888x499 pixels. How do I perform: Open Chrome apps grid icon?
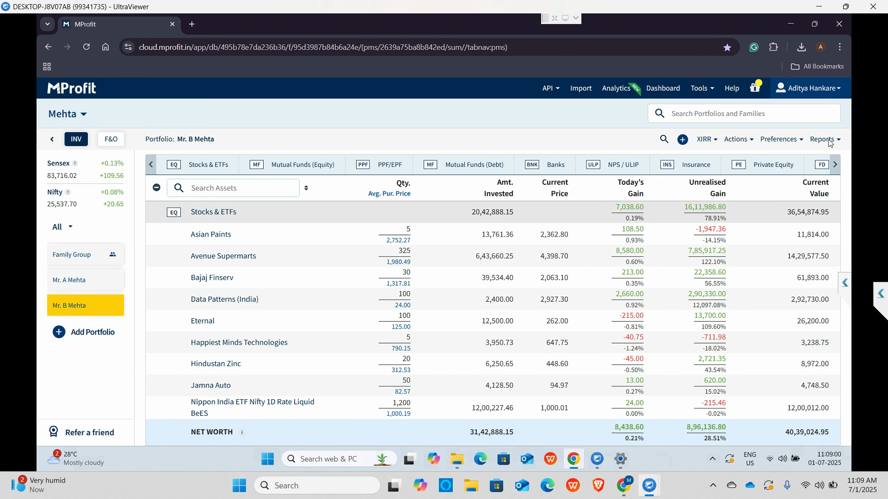[x=47, y=67]
